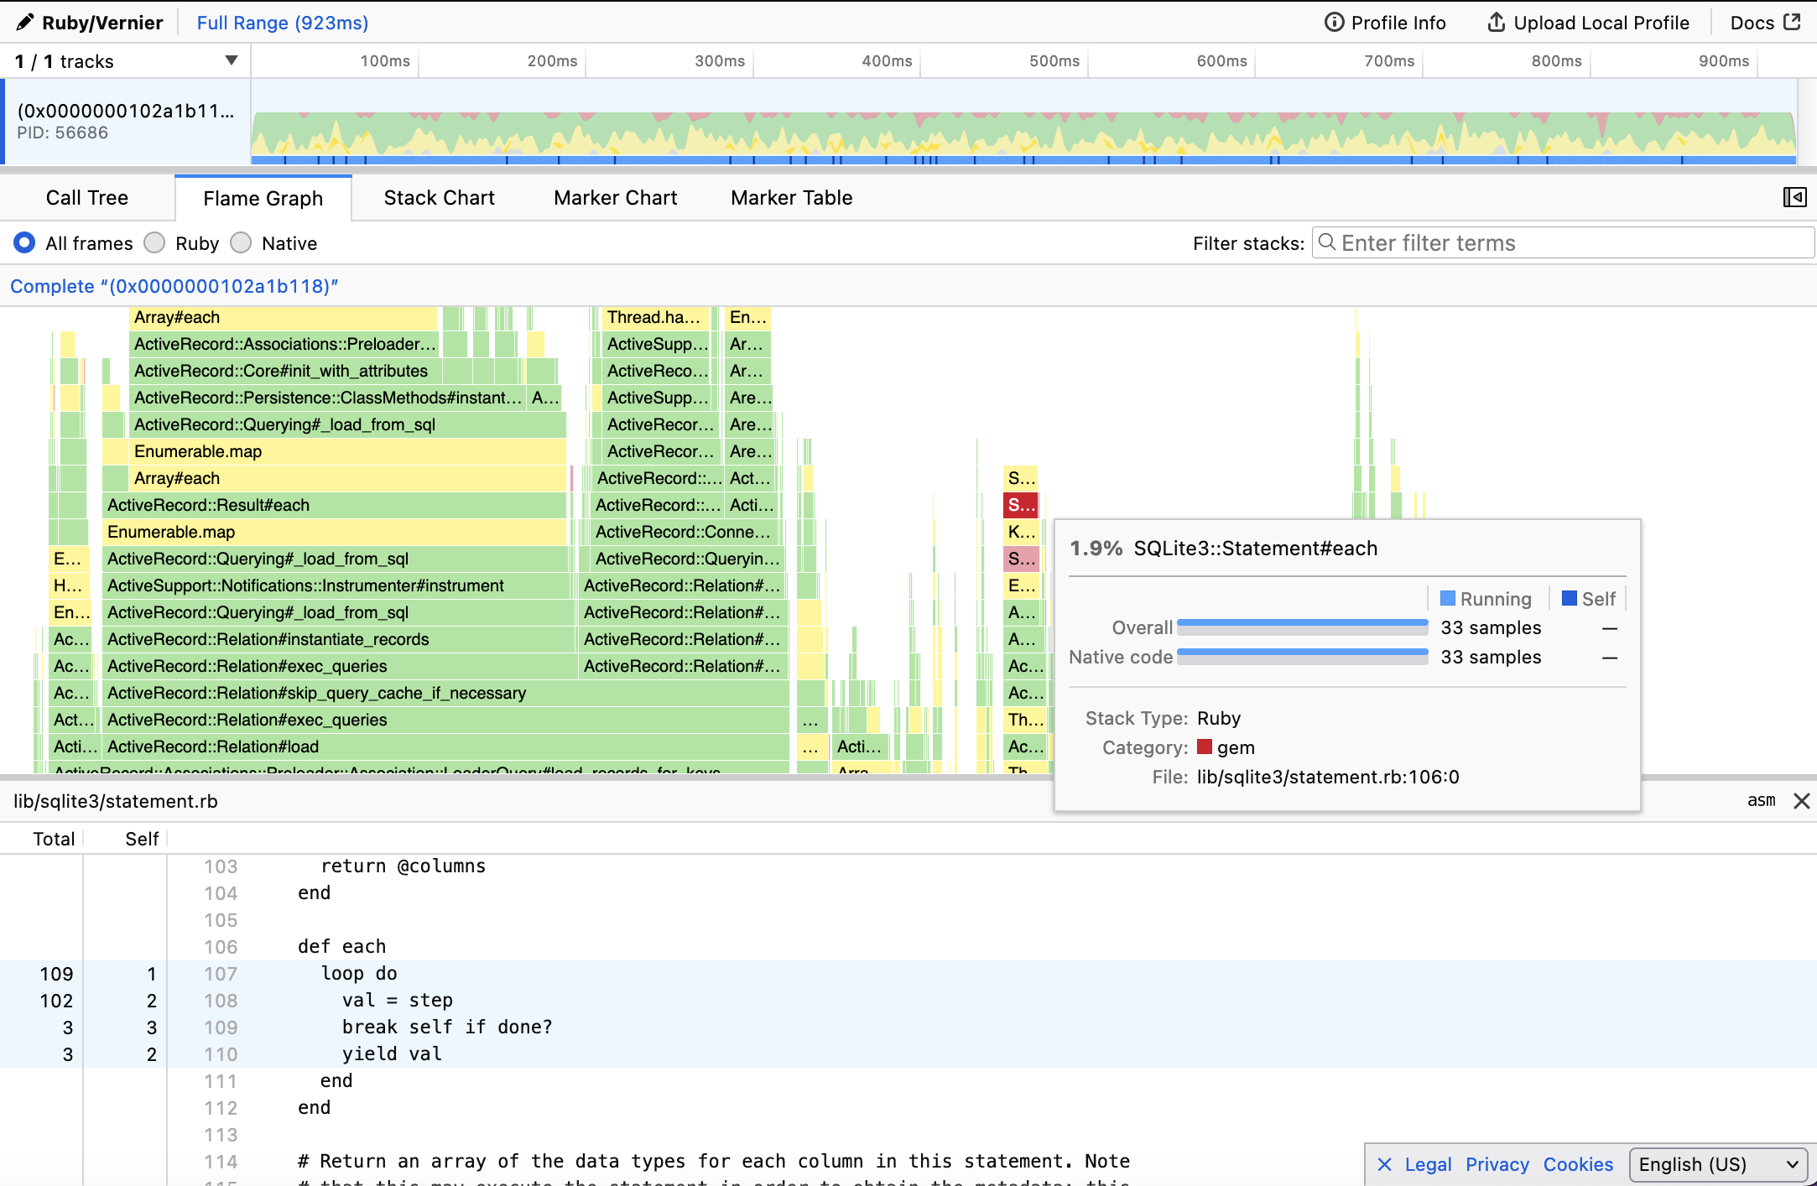Viewport: 1817px width, 1186px height.
Task: Close the statement.rb source view
Action: 1801,801
